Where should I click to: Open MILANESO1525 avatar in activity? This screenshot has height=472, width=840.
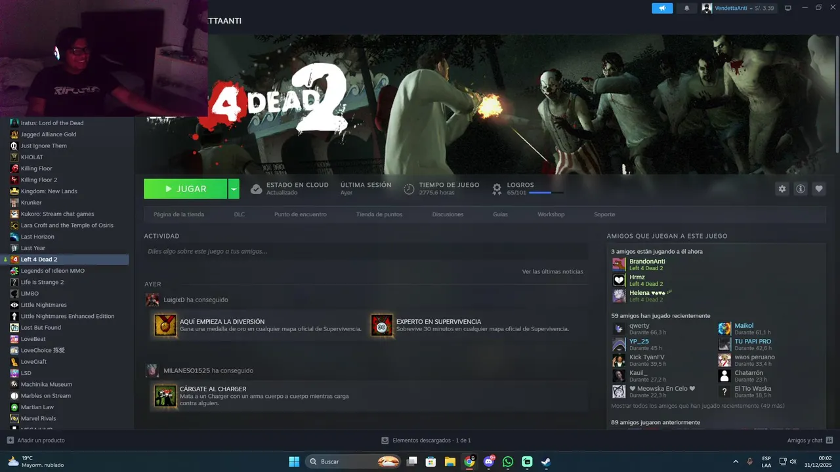point(152,370)
